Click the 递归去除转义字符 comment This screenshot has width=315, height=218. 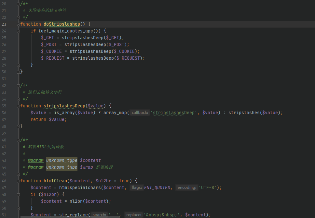(45, 92)
